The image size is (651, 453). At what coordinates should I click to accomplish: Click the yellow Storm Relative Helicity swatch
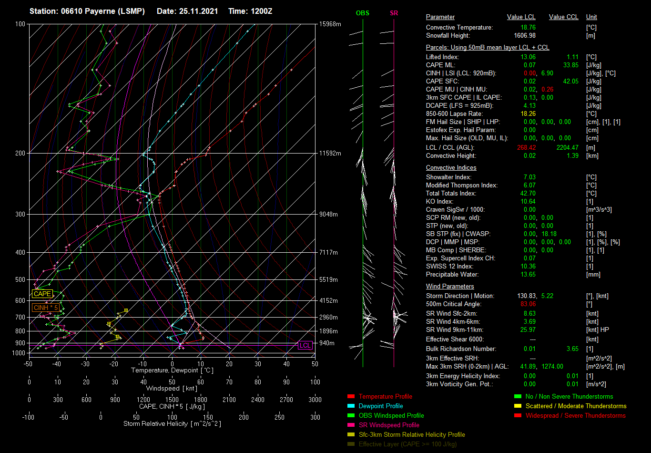(x=351, y=435)
